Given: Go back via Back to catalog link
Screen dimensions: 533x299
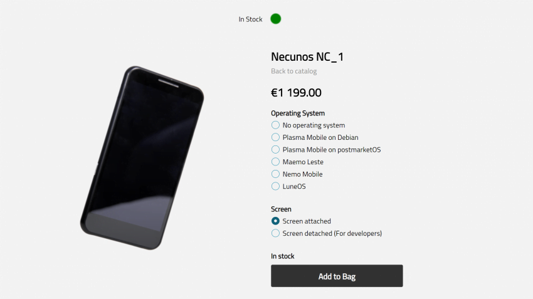Looking at the screenshot, I should 293,71.
